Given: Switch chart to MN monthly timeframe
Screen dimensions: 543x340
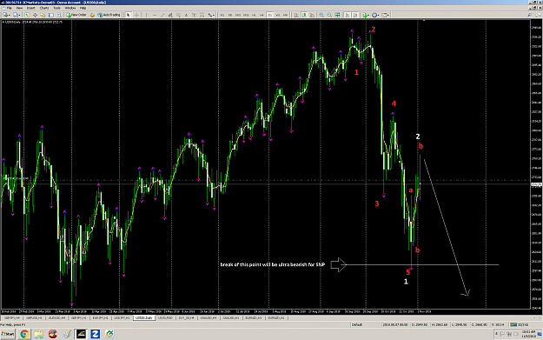Looking at the screenshot, I should 285,15.
